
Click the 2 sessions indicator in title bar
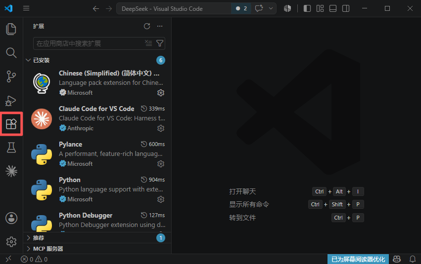(x=241, y=8)
